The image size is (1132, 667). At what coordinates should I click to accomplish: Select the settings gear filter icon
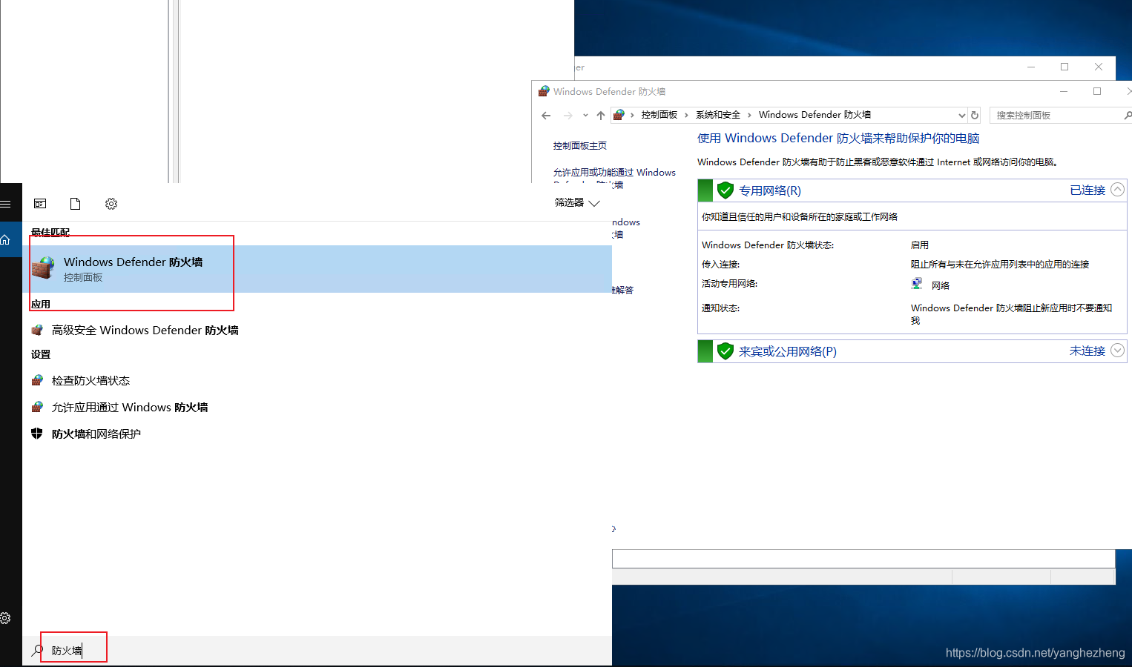click(x=111, y=204)
